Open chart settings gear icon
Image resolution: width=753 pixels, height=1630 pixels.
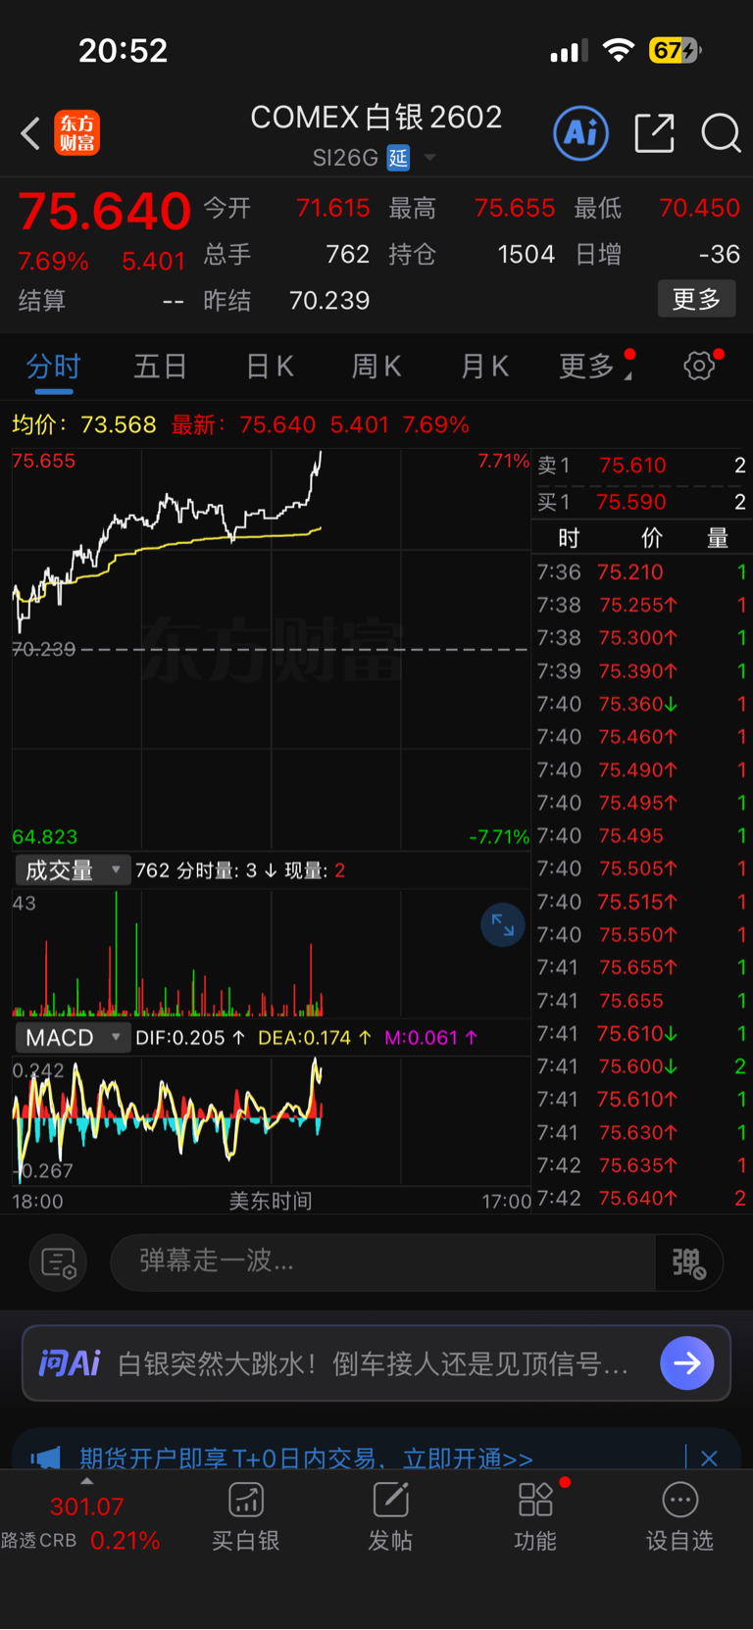tap(699, 366)
